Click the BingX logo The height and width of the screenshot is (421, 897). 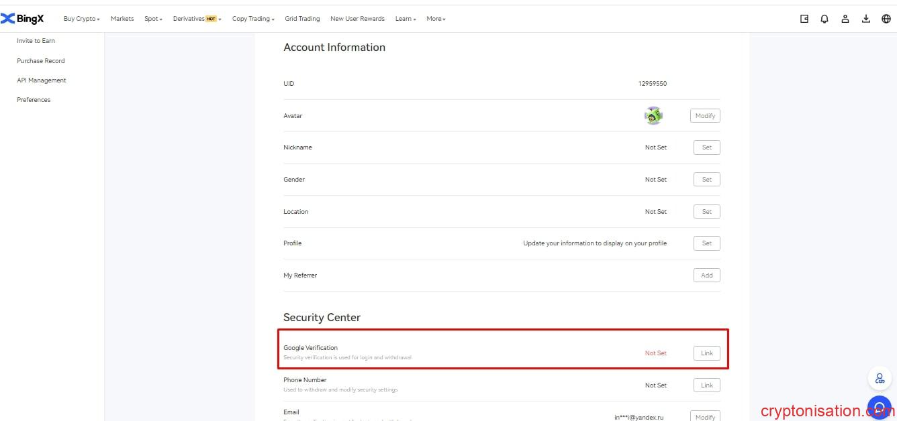coord(23,19)
